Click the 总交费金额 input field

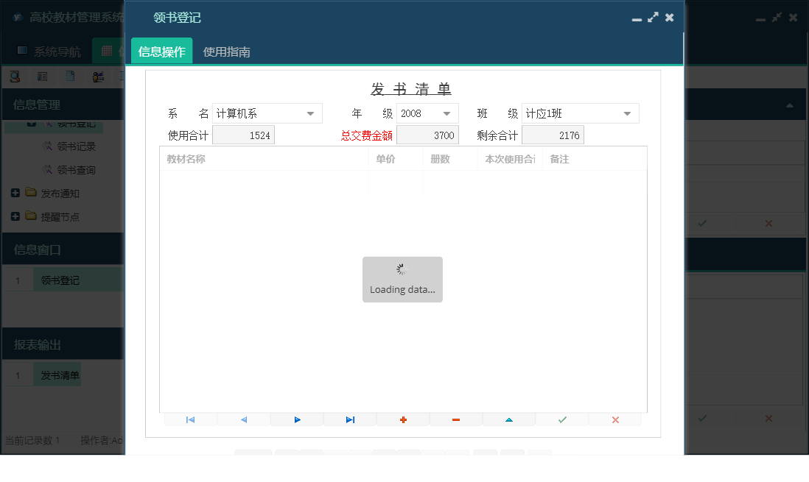coord(427,135)
